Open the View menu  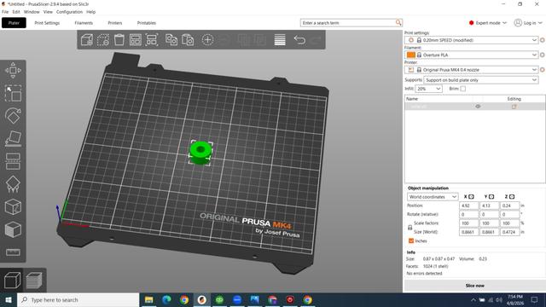(48, 12)
